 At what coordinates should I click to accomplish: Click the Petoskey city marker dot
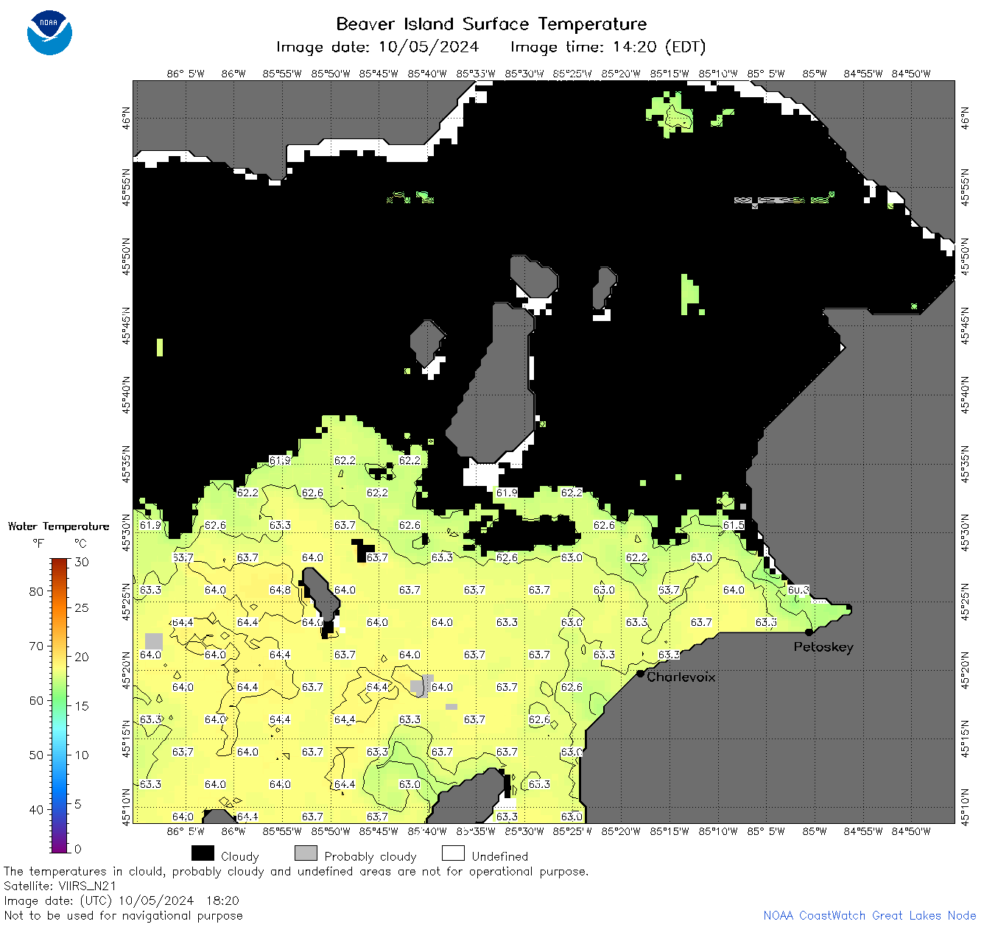click(809, 632)
